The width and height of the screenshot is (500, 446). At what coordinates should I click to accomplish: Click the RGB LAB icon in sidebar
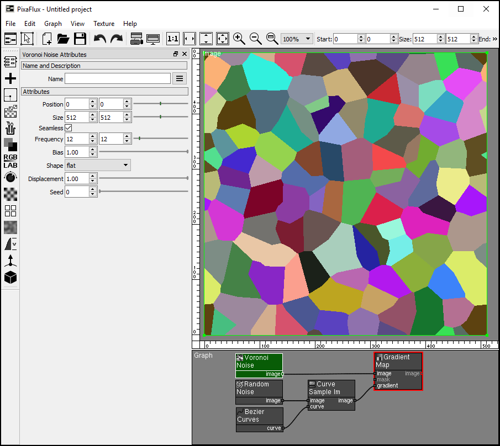(x=10, y=161)
